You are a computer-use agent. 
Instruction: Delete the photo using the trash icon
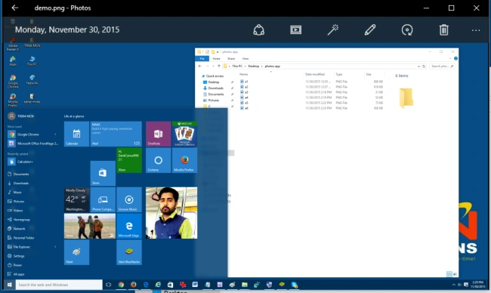pos(443,30)
